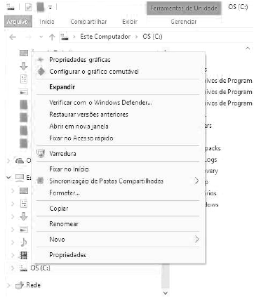Click the gráfico comutável diamond icon

point(41,72)
